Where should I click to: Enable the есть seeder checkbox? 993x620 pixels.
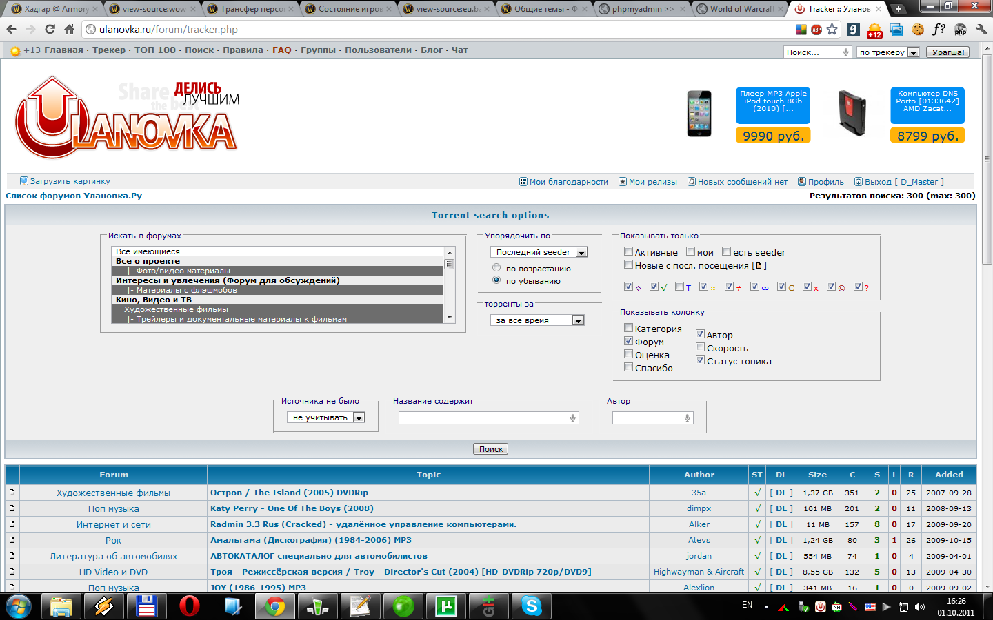tap(726, 251)
